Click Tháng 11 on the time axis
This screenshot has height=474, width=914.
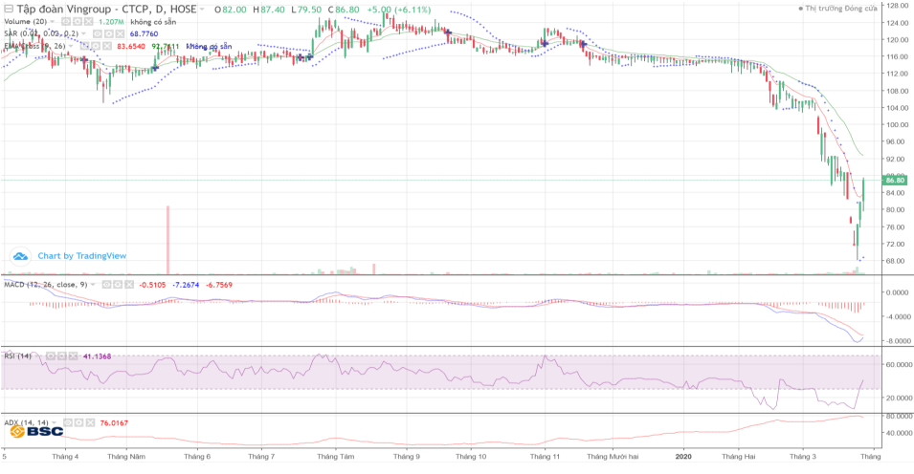click(545, 457)
